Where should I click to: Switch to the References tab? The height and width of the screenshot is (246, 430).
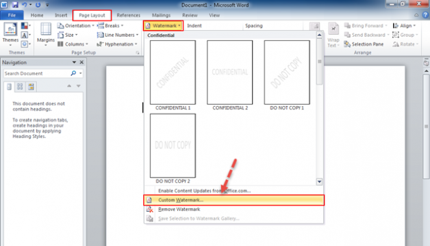pyautogui.click(x=128, y=15)
